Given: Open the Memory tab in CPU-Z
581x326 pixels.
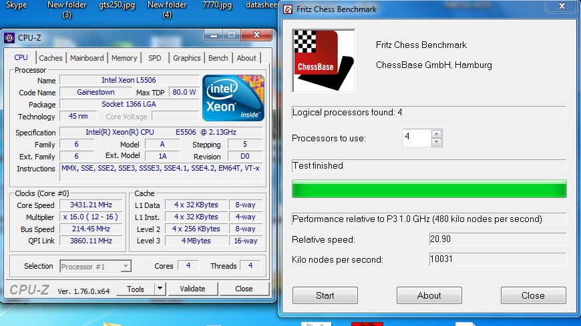Looking at the screenshot, I should pyautogui.click(x=124, y=58).
